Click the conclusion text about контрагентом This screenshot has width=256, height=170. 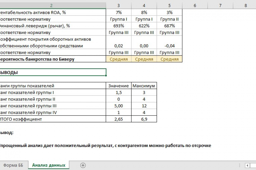coord(105,145)
